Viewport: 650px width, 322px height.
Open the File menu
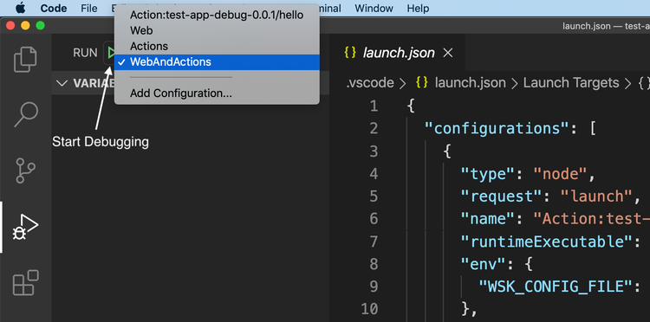pyautogui.click(x=89, y=9)
